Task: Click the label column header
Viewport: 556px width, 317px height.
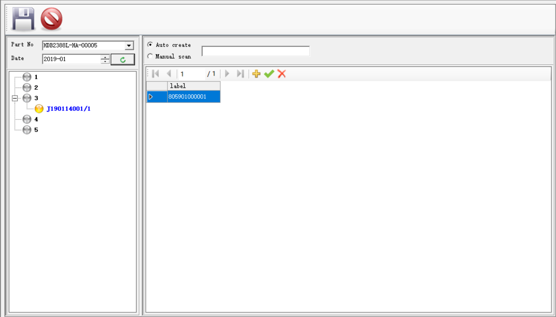Action: click(x=194, y=86)
